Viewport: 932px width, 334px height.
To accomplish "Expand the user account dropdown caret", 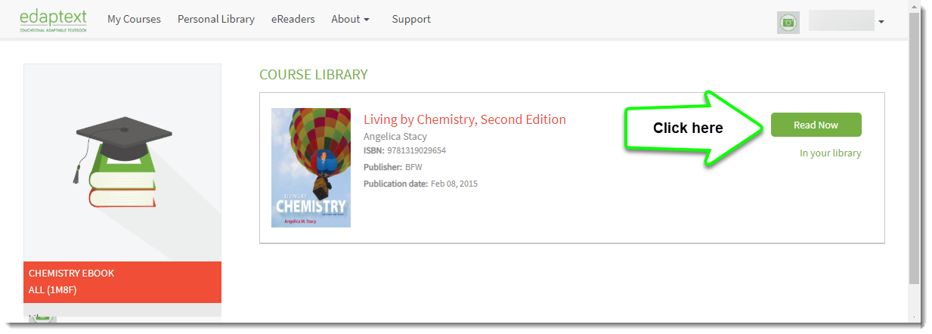I will (x=881, y=23).
